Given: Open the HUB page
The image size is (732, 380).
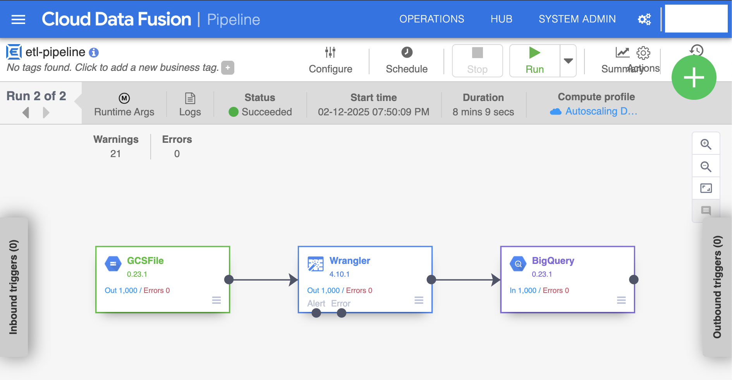Looking at the screenshot, I should [x=501, y=19].
